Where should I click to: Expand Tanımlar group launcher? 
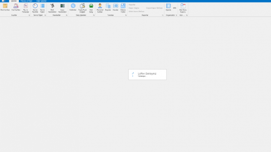pos(126,15)
